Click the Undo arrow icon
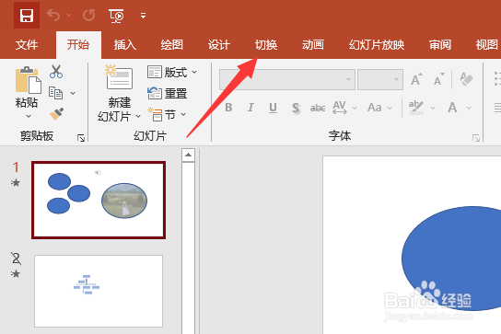Image resolution: width=501 pixels, height=334 pixels. (x=53, y=15)
